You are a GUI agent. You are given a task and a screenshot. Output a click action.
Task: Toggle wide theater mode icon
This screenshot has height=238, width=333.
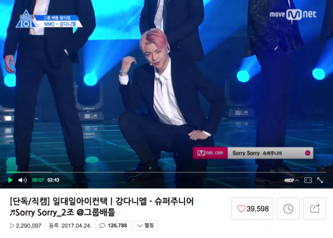pos(308,180)
